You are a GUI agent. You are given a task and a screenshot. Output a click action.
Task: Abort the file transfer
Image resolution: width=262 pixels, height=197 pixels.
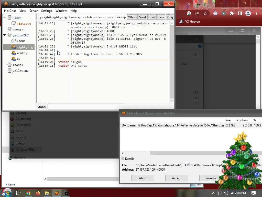(x=143, y=178)
